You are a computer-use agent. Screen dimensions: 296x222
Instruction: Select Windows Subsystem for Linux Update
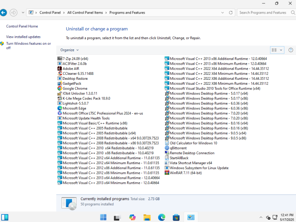[x=197, y=168]
